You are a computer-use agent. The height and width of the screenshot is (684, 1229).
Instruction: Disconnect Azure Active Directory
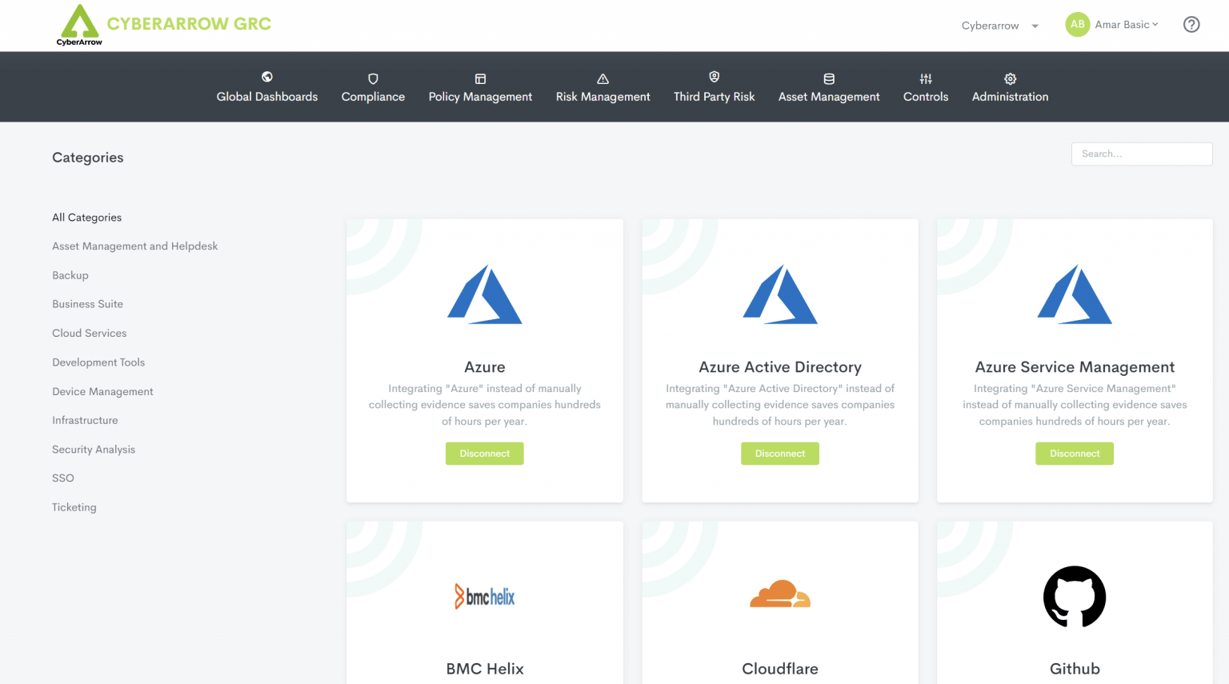pos(779,453)
